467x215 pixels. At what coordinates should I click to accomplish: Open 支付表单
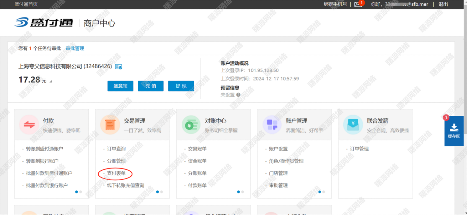pos(116,173)
